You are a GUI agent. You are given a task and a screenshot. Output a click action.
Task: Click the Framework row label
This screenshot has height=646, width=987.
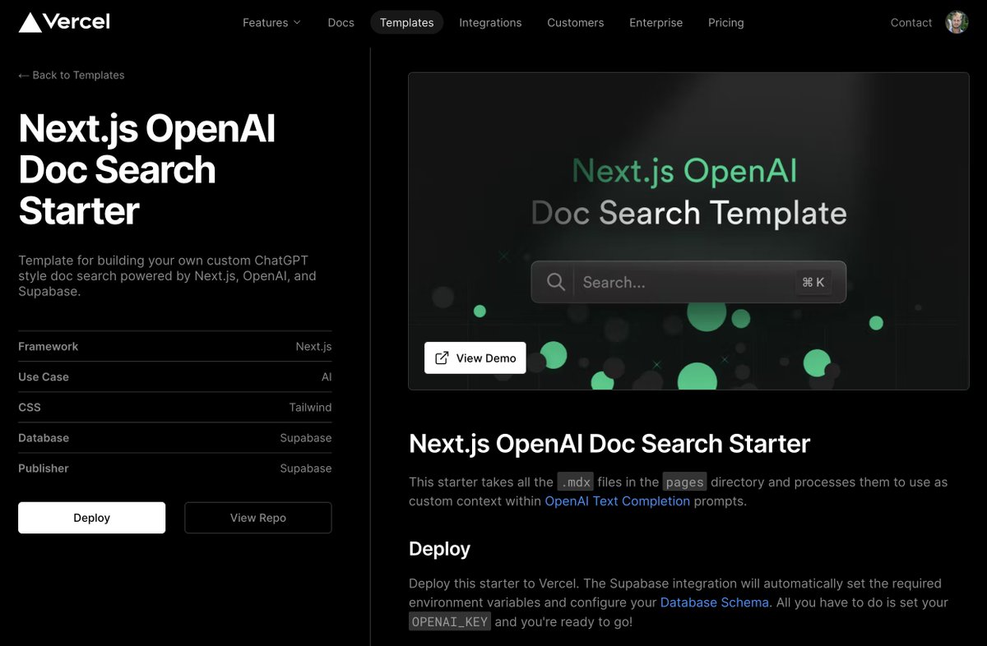coord(49,346)
